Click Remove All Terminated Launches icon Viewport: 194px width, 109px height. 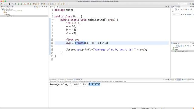[168, 80]
